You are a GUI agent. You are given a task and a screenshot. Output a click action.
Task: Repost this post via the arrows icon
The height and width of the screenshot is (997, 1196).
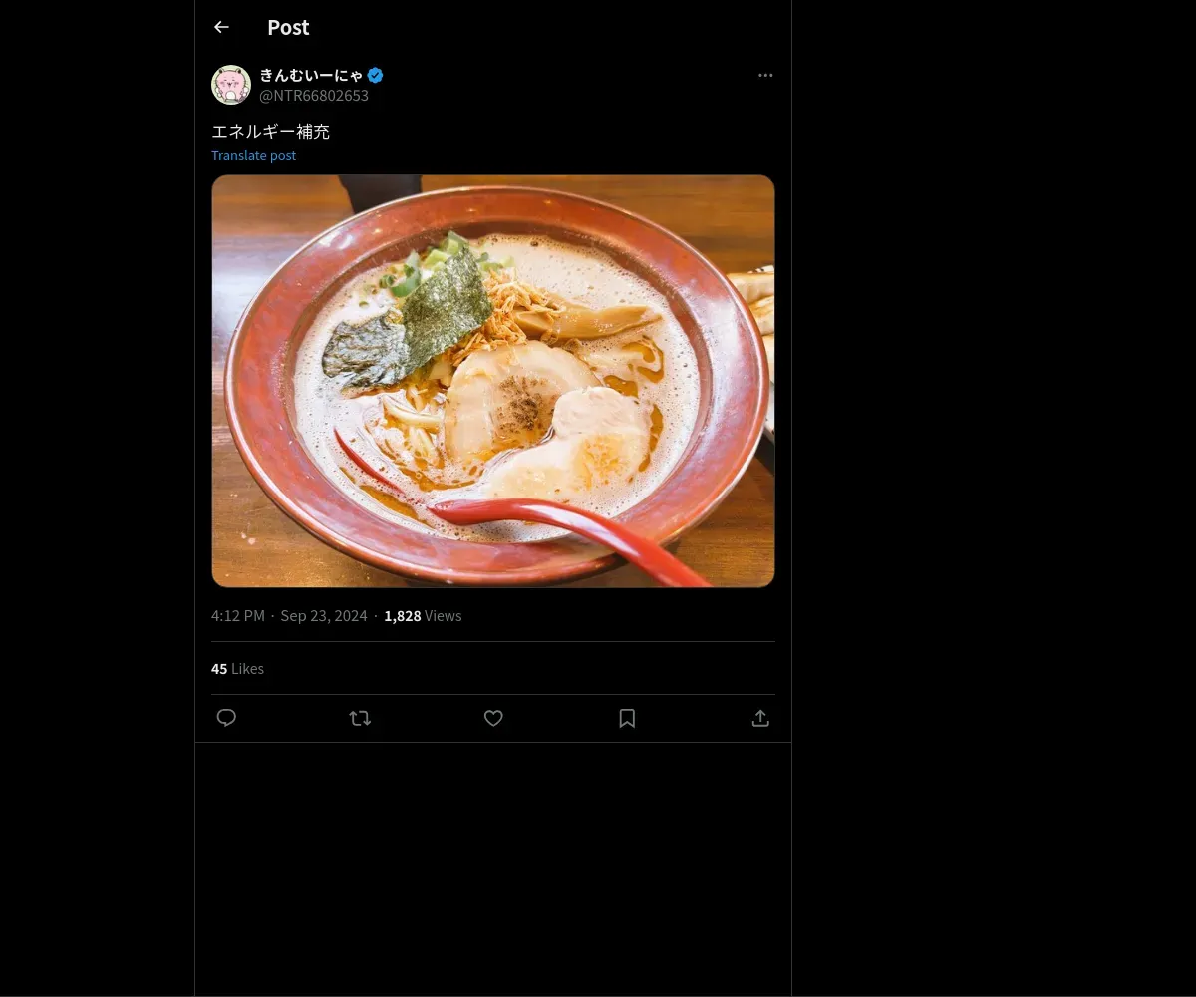(360, 718)
